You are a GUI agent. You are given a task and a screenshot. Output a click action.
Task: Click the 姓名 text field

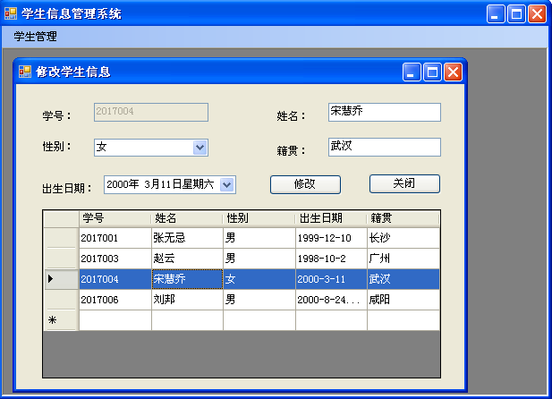[x=384, y=112]
